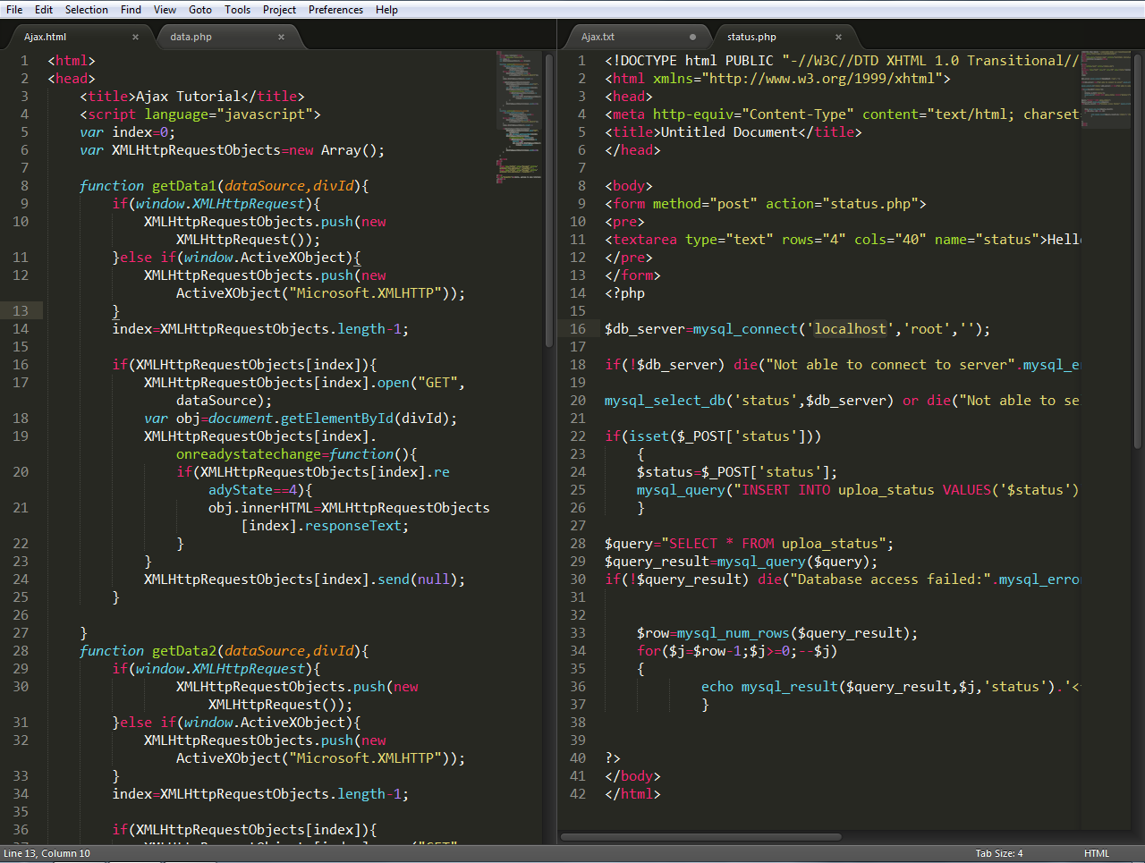Click the unsaved-changes dot on Ajax.txt tab
Screen dimensions: 1145x863
[692, 37]
